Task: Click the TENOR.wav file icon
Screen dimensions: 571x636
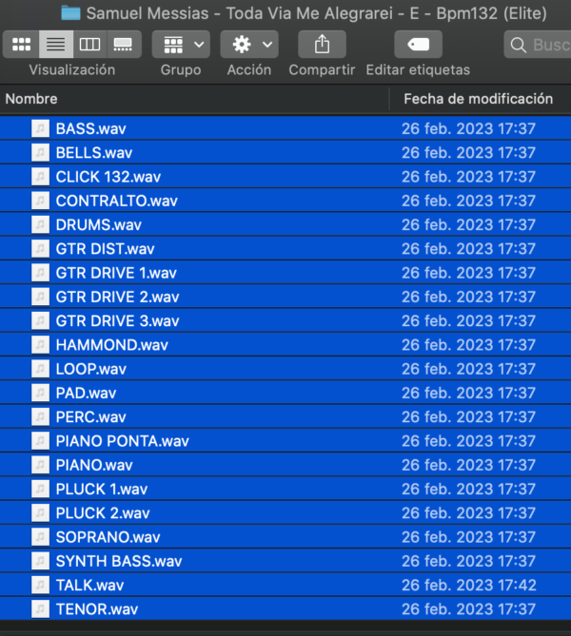Action: (40, 608)
